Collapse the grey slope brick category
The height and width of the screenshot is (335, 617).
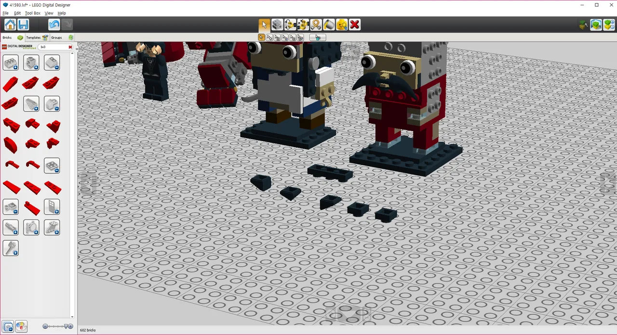(x=52, y=63)
